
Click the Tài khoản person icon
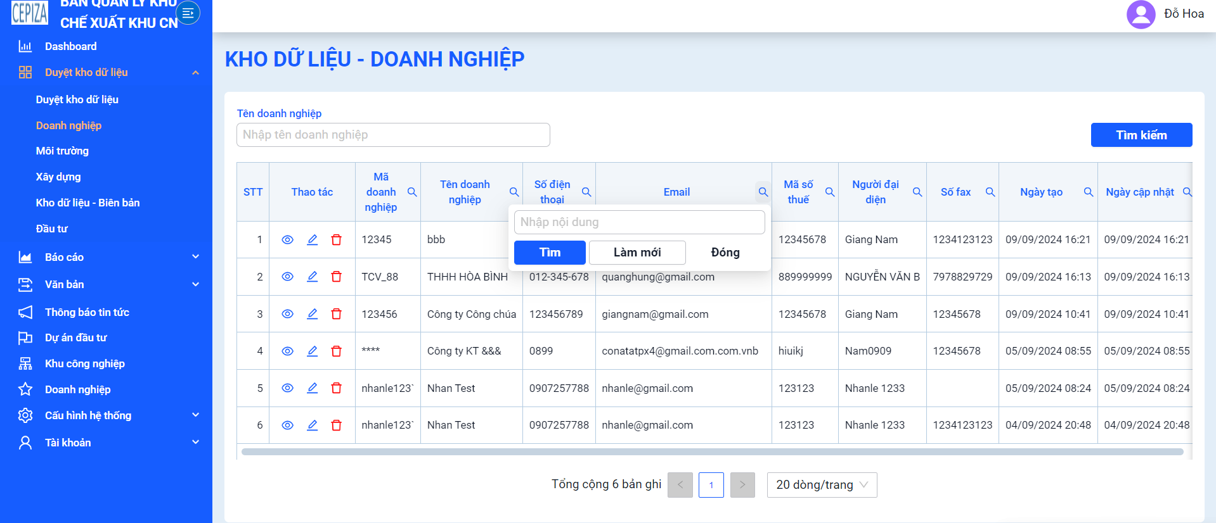point(25,443)
